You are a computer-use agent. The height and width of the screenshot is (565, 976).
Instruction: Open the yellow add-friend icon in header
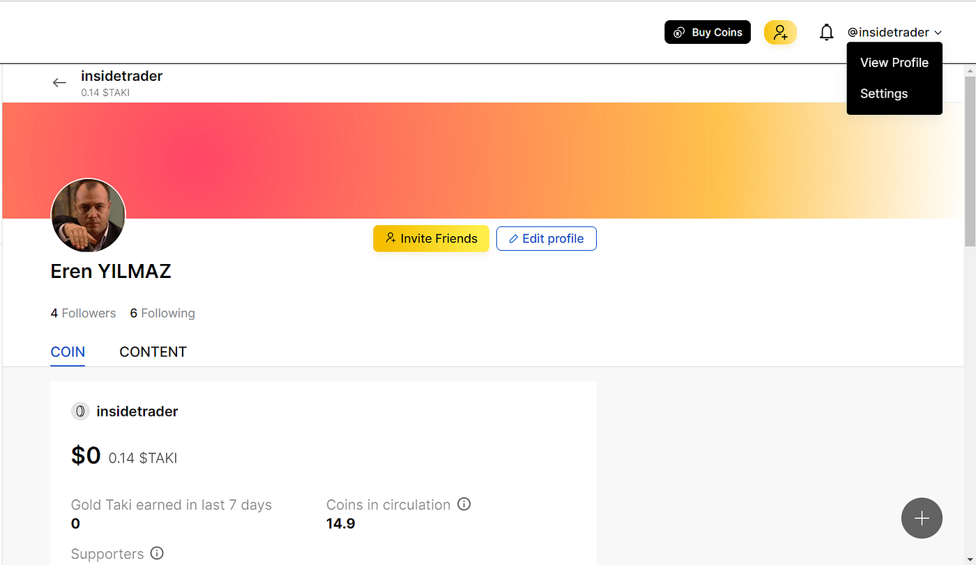click(x=780, y=32)
